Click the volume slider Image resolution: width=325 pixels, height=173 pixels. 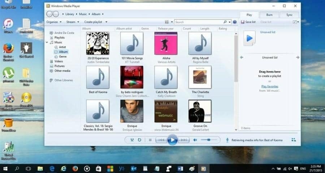[x=209, y=140]
